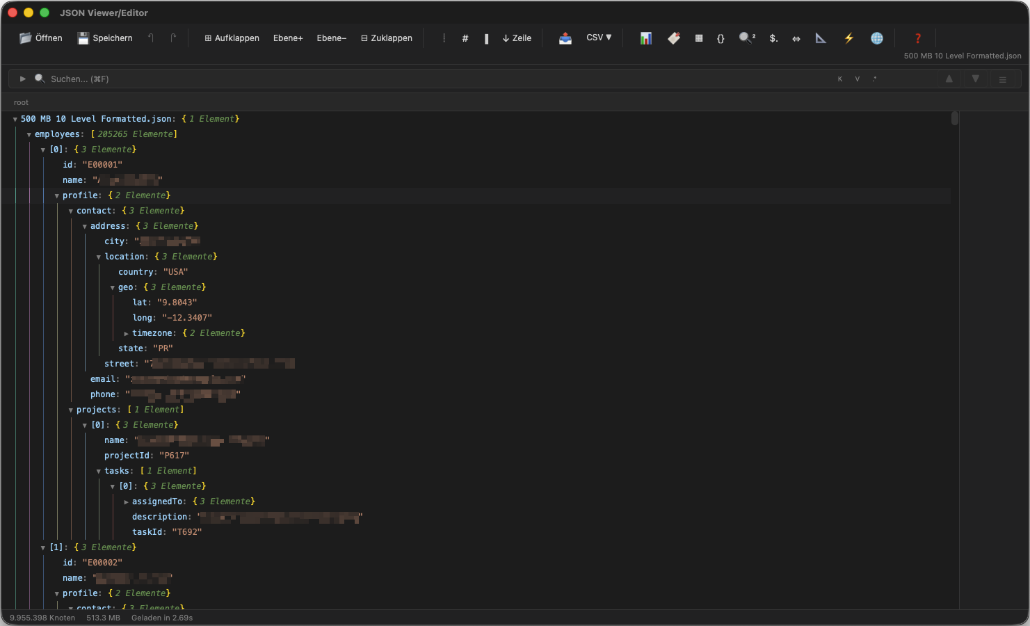Image resolution: width=1030 pixels, height=626 pixels.
Task: Collapse the first profile node under E00001
Action: point(57,196)
